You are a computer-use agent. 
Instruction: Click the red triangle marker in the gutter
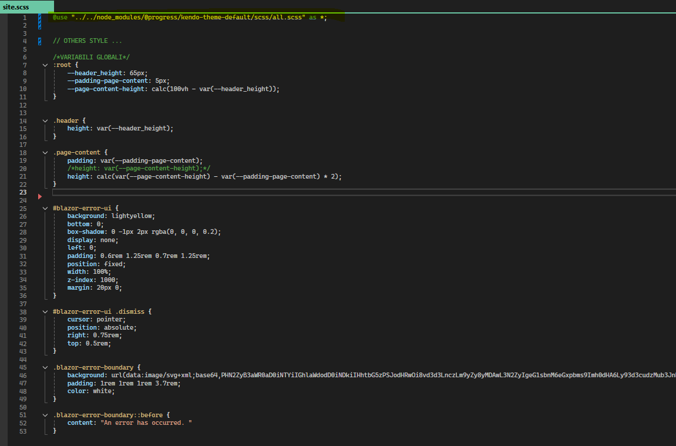(x=40, y=196)
